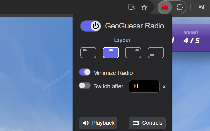This screenshot has width=210, height=131.
Task: Enable the Switch after toggle
Action: pyautogui.click(x=85, y=85)
